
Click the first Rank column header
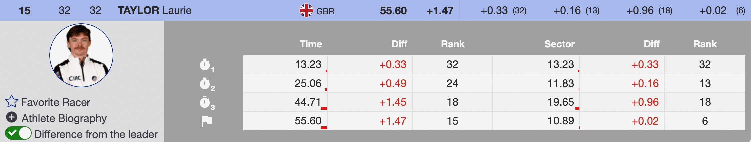(x=453, y=44)
